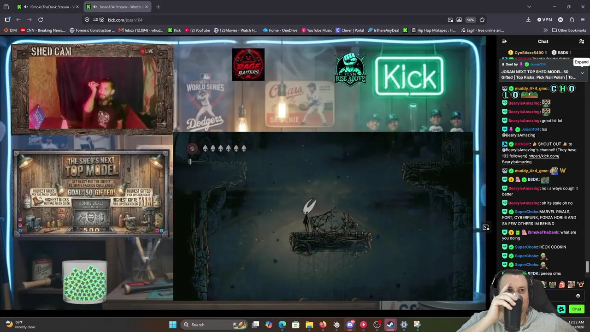This screenshot has width=590, height=332.
Task: Open the CNN - Breaking News bookmark
Action: (x=43, y=30)
